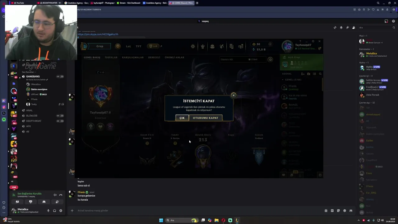Image resolution: width=398 pixels, height=224 pixels.
Task: Open Instagram in the browser sidebar
Action: click(x=4, y=107)
